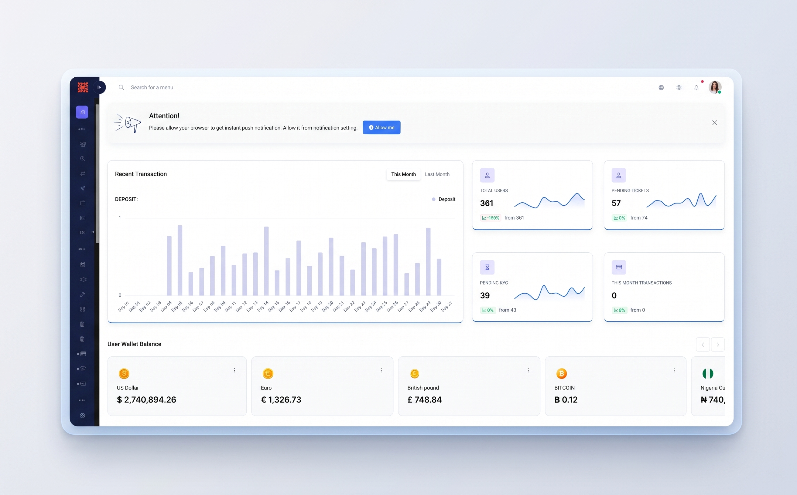Open the users group icon in sidebar

click(x=83, y=144)
